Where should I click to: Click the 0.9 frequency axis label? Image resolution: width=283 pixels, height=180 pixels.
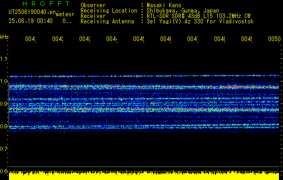click(x=4, y=104)
